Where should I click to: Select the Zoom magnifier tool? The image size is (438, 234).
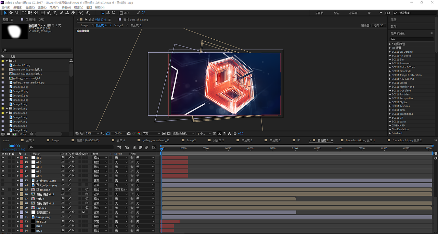(x=16, y=13)
